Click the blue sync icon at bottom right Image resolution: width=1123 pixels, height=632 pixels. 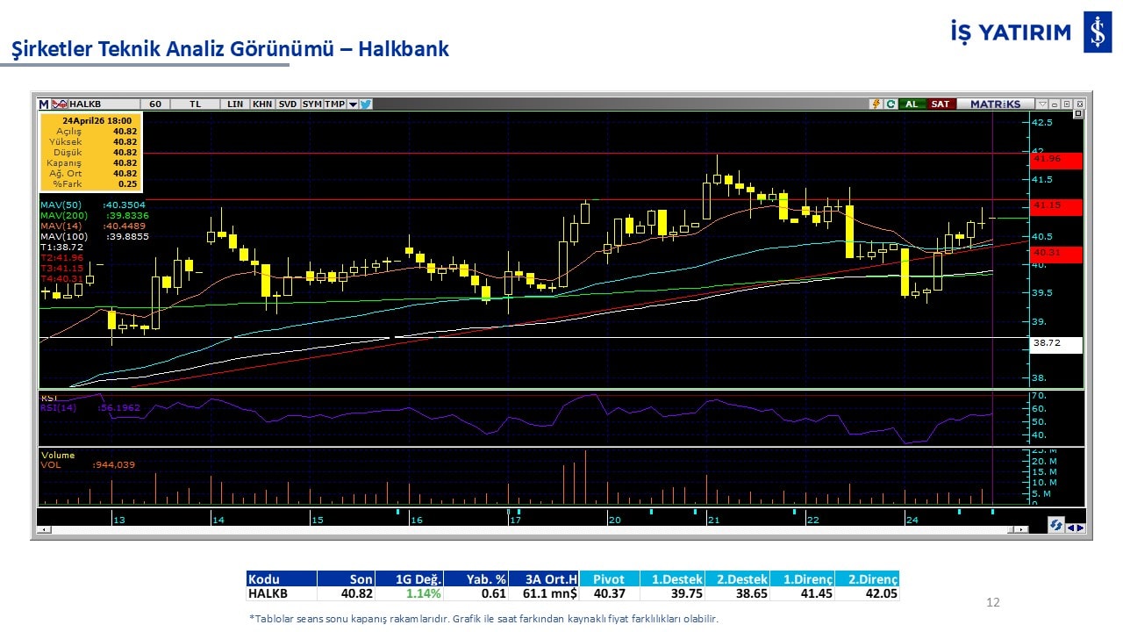click(x=1056, y=526)
